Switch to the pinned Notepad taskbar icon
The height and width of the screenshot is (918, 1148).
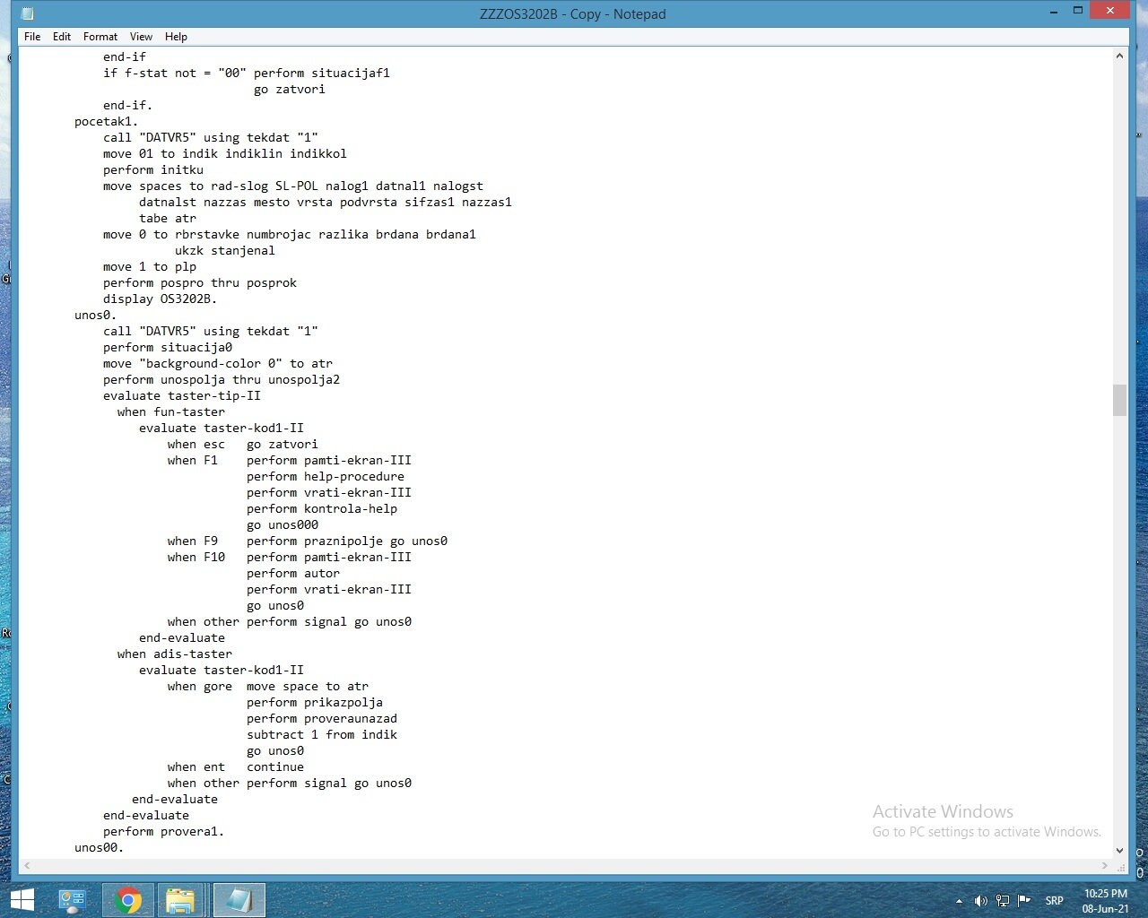coord(239,899)
